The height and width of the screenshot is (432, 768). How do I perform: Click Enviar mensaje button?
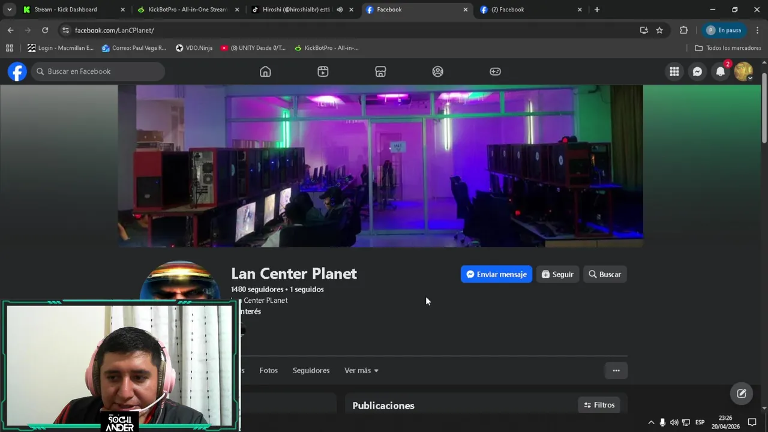496,274
